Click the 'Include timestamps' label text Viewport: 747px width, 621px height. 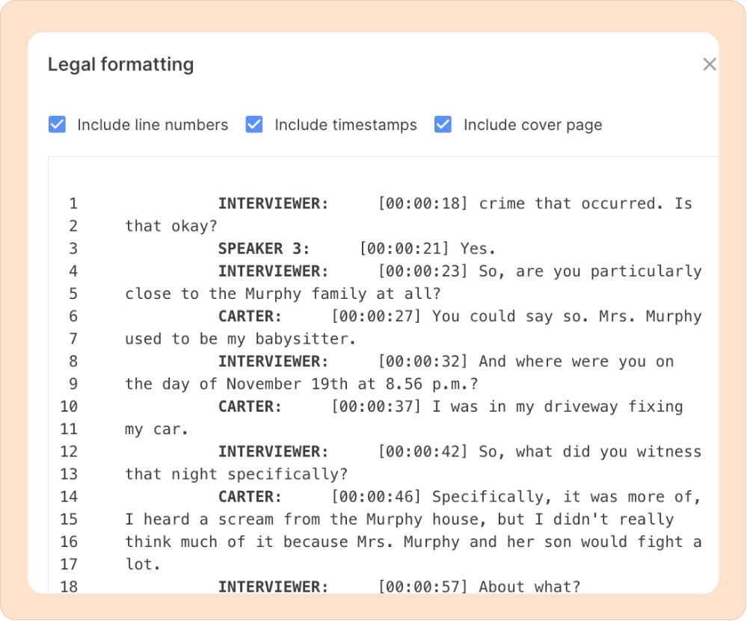point(345,125)
